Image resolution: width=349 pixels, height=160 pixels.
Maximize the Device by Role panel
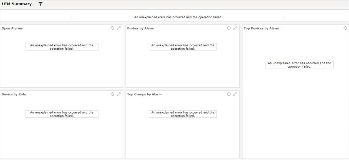[x=119, y=94]
